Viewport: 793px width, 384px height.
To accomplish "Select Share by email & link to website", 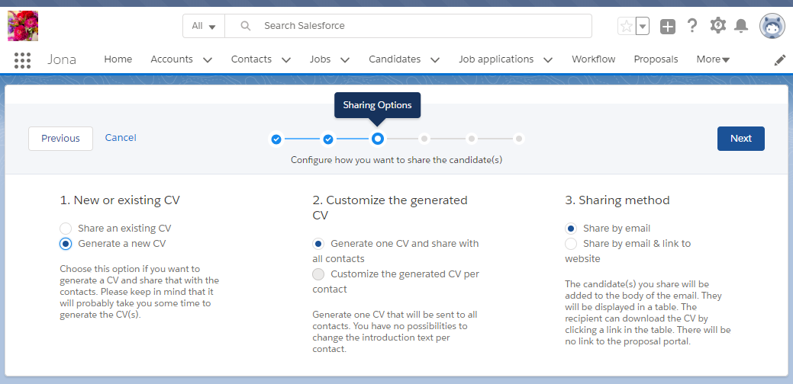I will tap(571, 244).
